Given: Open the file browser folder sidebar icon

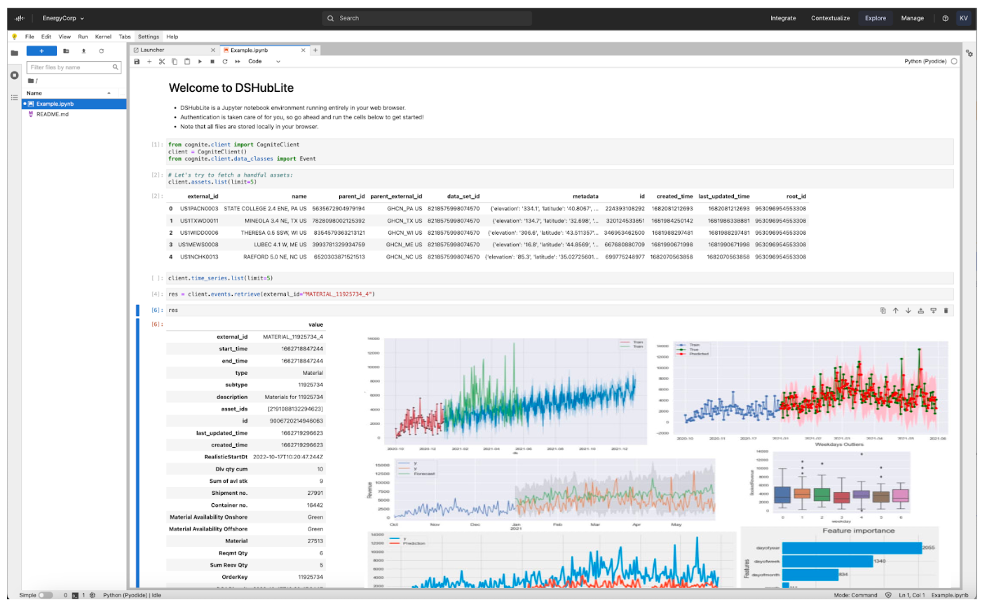Looking at the screenshot, I should point(14,53).
